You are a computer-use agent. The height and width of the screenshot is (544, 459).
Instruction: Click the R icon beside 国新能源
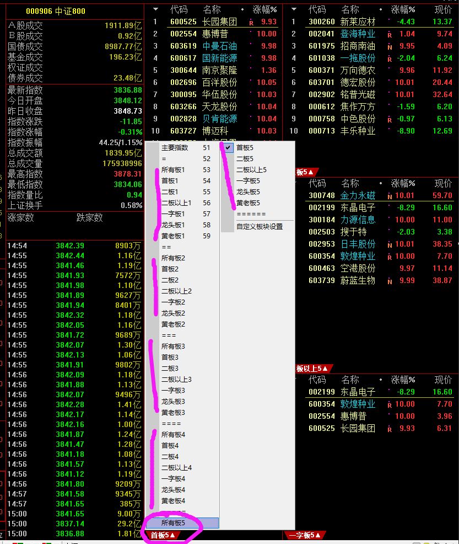[x=251, y=57]
